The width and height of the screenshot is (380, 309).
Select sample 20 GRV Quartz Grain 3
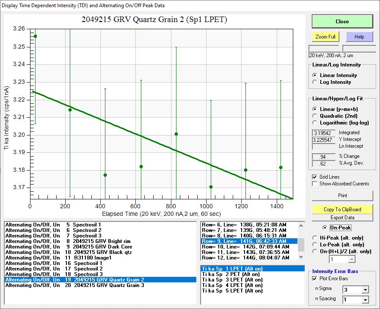(74, 285)
